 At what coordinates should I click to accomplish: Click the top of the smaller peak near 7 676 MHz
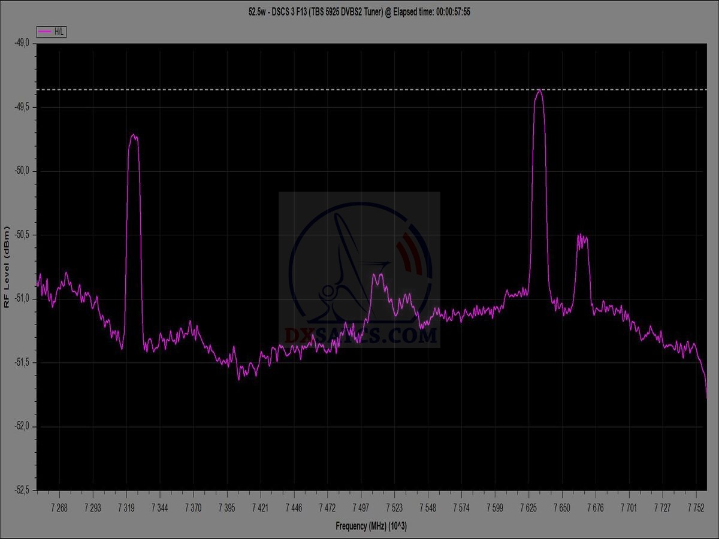point(582,237)
